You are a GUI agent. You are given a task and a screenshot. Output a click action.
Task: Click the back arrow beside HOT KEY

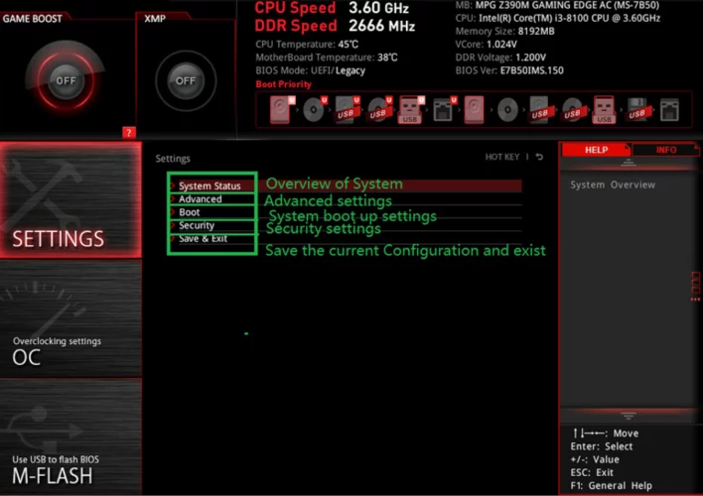tap(540, 157)
